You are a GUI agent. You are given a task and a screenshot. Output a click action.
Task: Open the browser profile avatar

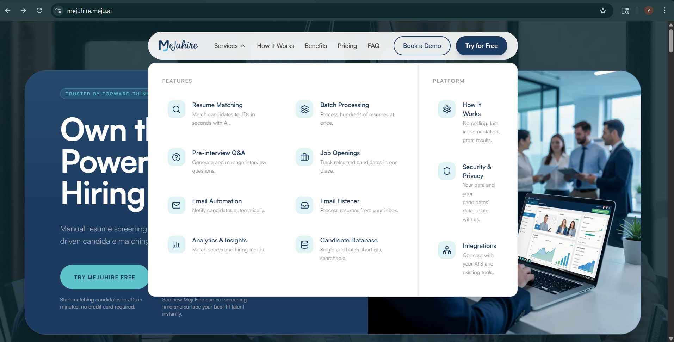point(649,11)
